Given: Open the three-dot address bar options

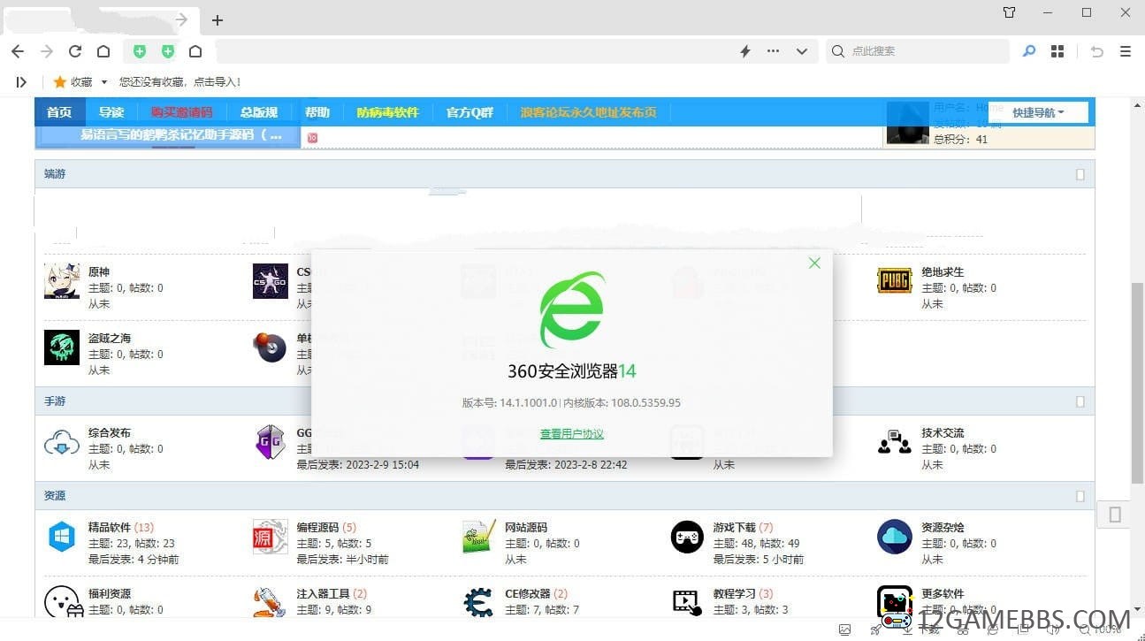Looking at the screenshot, I should 774,51.
